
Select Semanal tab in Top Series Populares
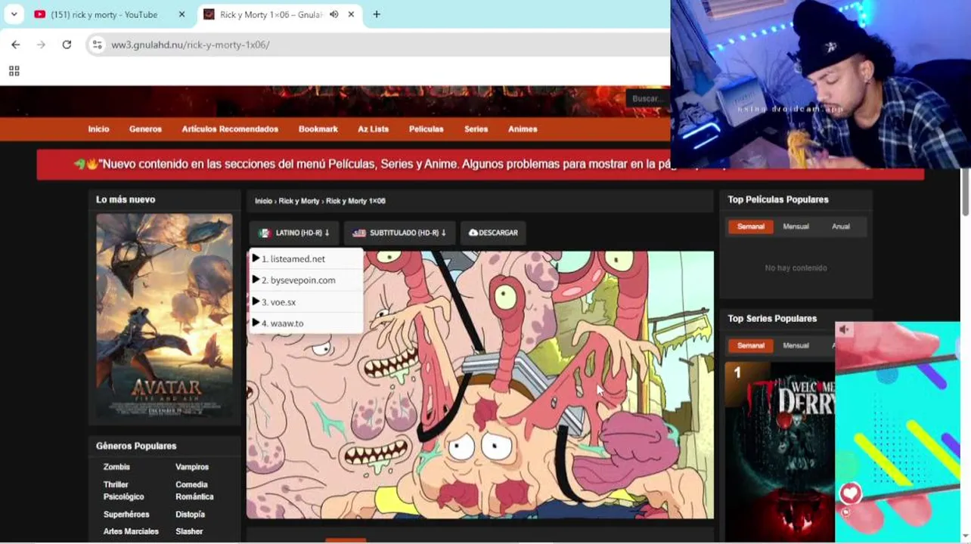coord(751,345)
